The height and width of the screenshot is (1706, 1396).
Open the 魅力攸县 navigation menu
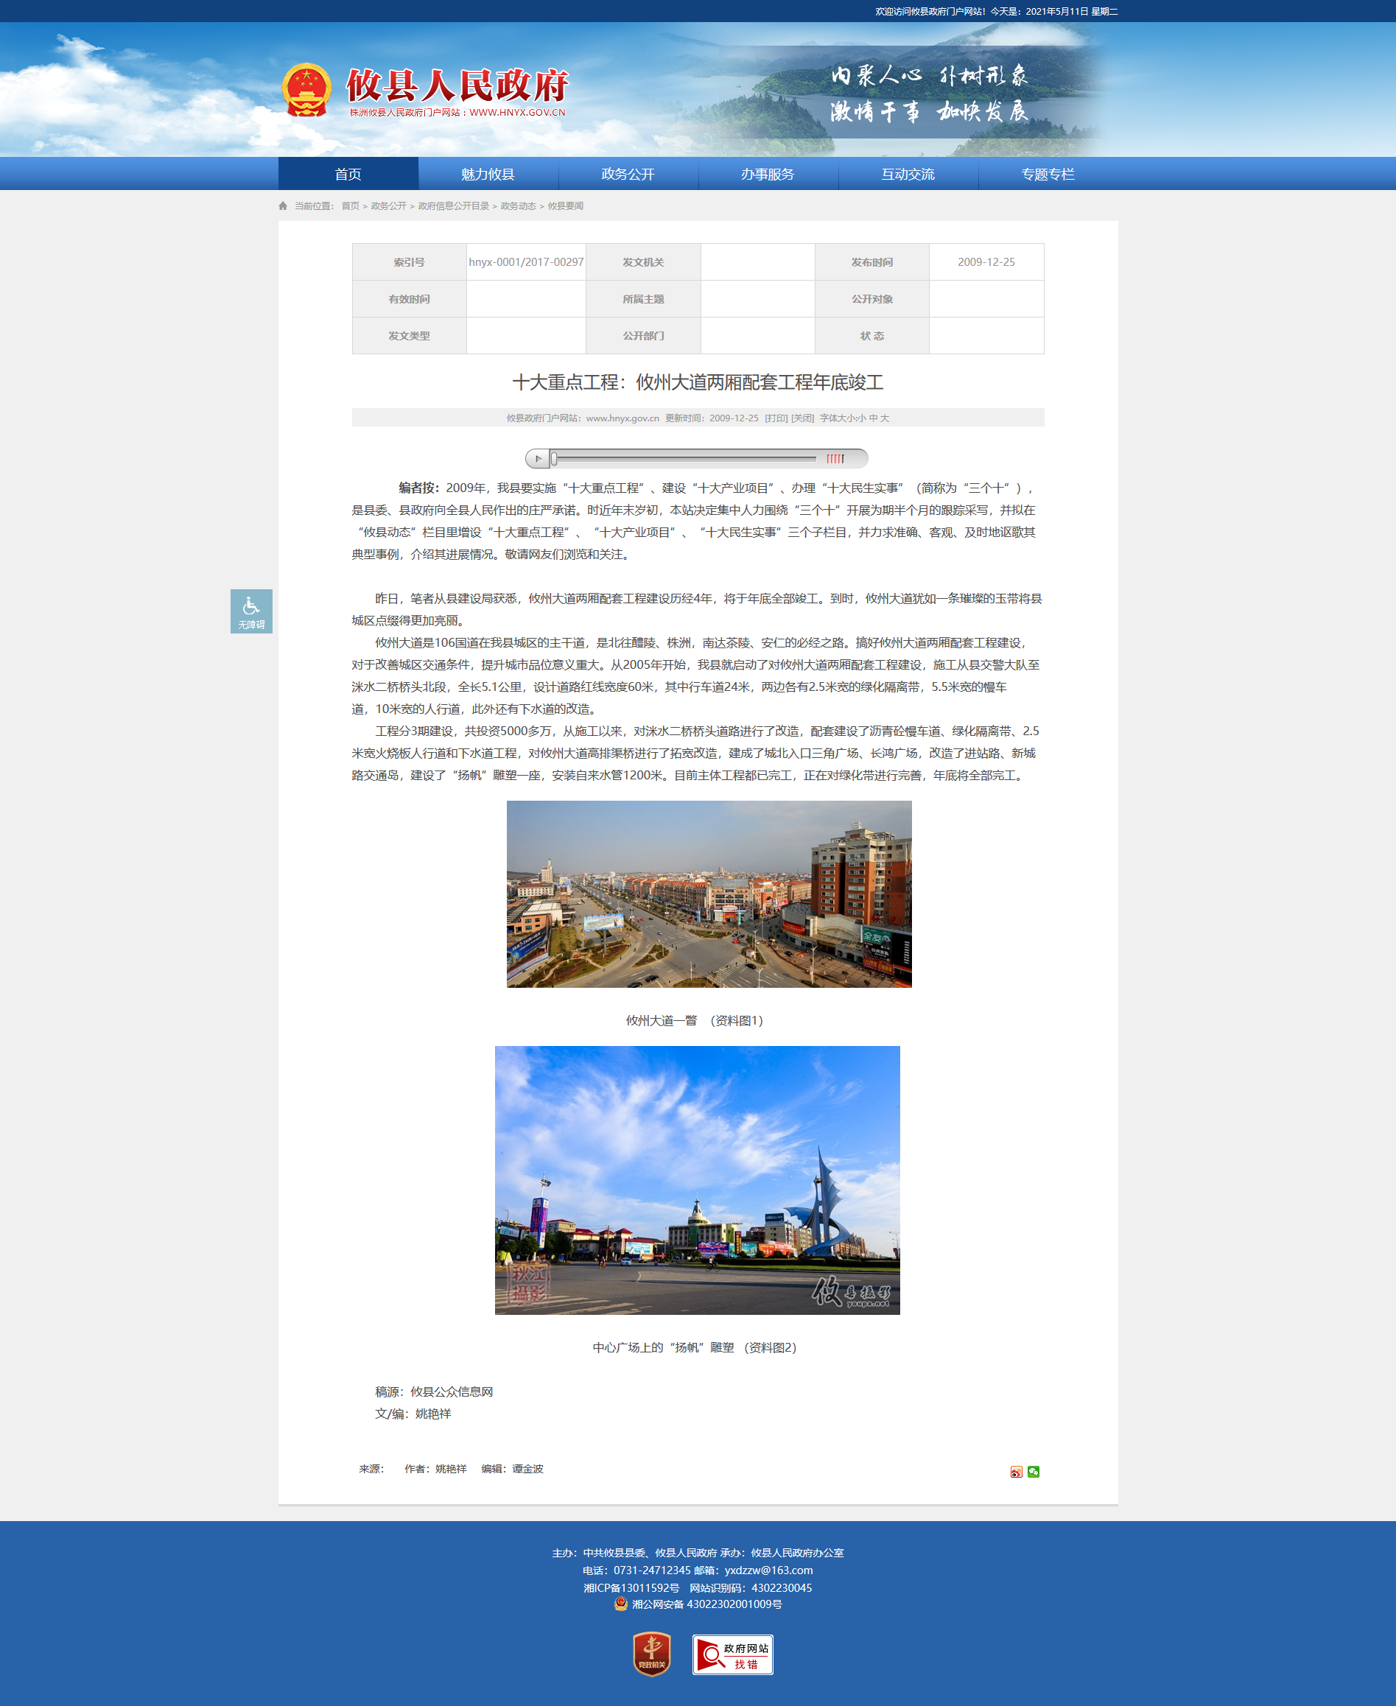coord(488,174)
